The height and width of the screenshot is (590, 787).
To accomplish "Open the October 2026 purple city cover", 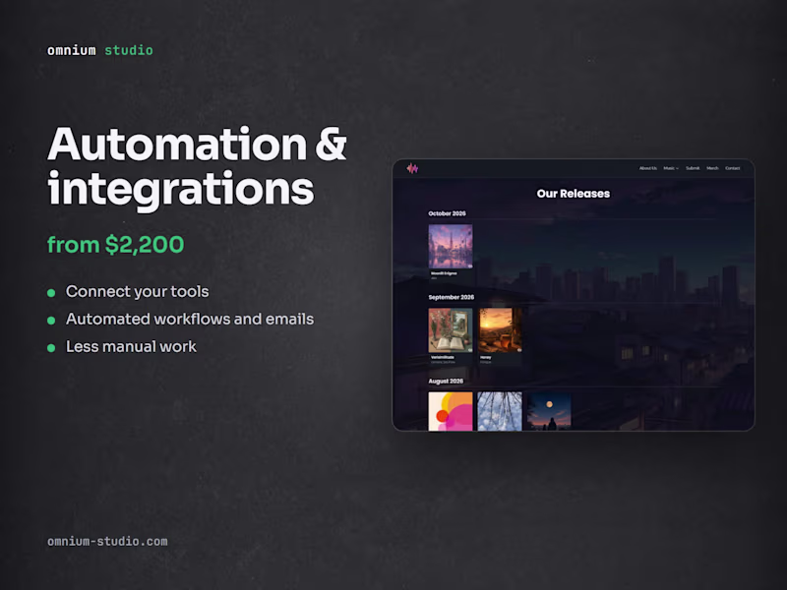I will [451, 247].
